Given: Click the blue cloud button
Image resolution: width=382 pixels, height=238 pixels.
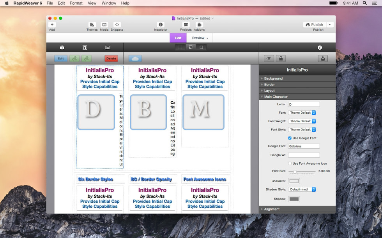Looking at the screenshot, I should pyautogui.click(x=135, y=59).
